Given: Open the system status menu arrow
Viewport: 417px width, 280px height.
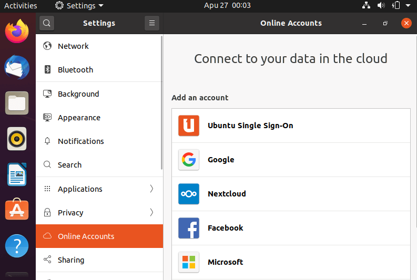Looking at the screenshot, I should [x=408, y=6].
